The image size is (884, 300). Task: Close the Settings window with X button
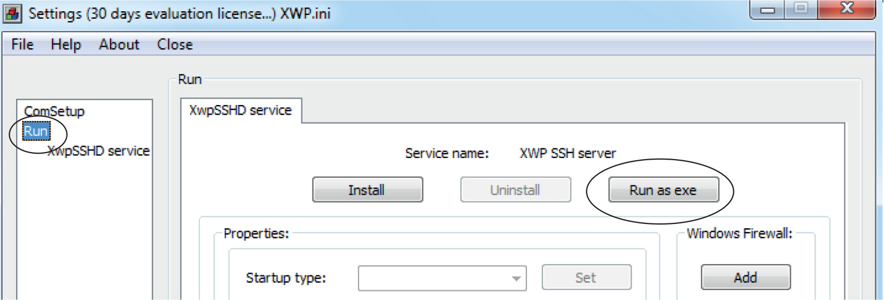(846, 9)
